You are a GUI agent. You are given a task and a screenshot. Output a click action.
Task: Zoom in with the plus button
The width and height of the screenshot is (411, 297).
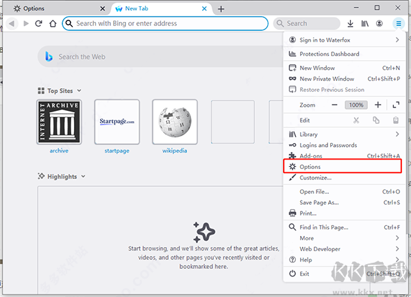(377, 105)
